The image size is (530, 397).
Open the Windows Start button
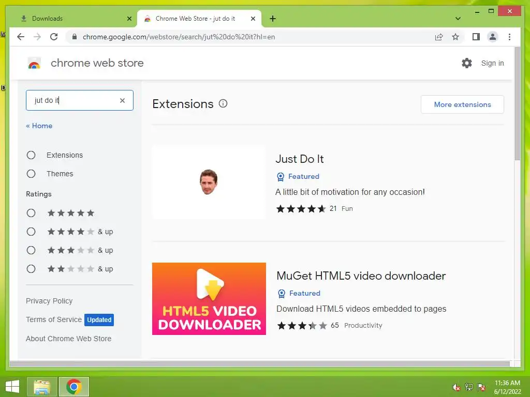(12, 387)
